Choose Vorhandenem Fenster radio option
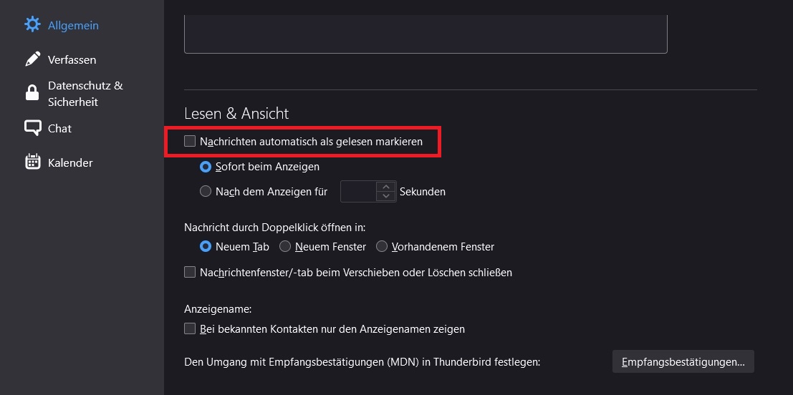The image size is (793, 395). [x=382, y=247]
